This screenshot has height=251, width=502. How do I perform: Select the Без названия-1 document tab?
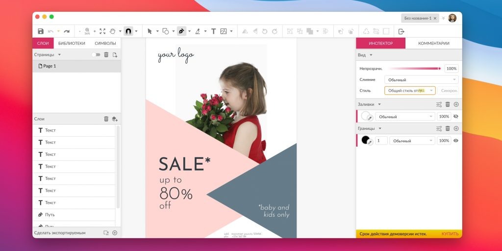click(420, 18)
